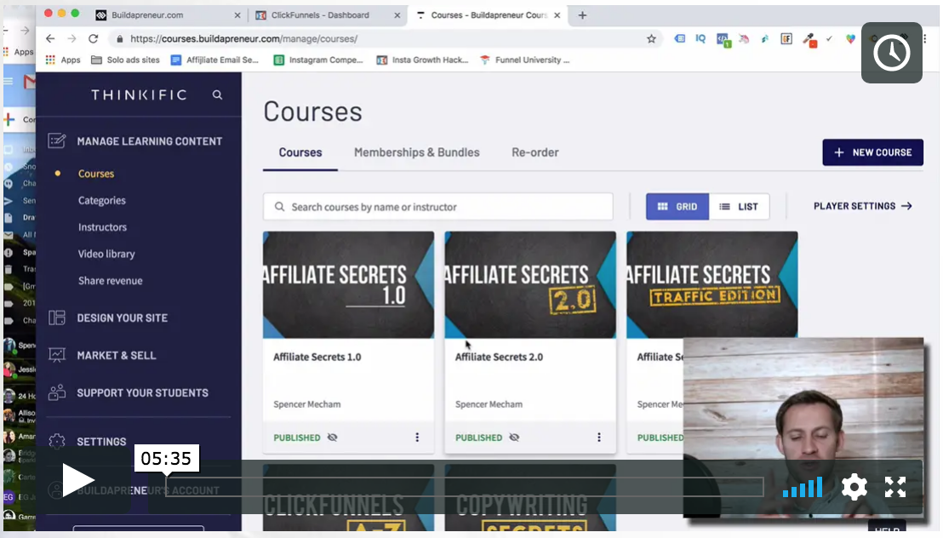Adjust the video volume bars
Screen dimensions: 943x538
pos(802,487)
